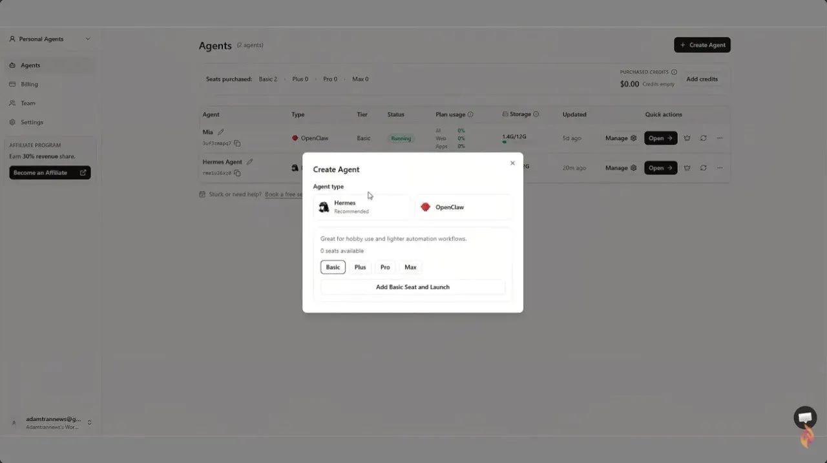Click the 0 seats available text

tap(342, 251)
